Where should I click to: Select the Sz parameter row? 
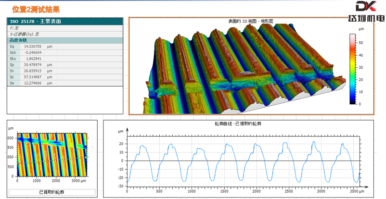[65, 77]
